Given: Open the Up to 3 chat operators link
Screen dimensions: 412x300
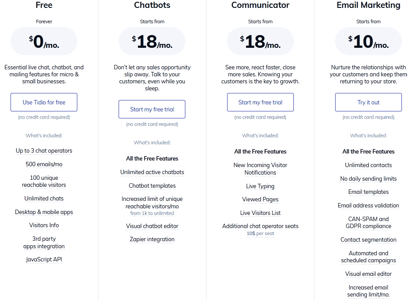Looking at the screenshot, I should pyautogui.click(x=44, y=151).
